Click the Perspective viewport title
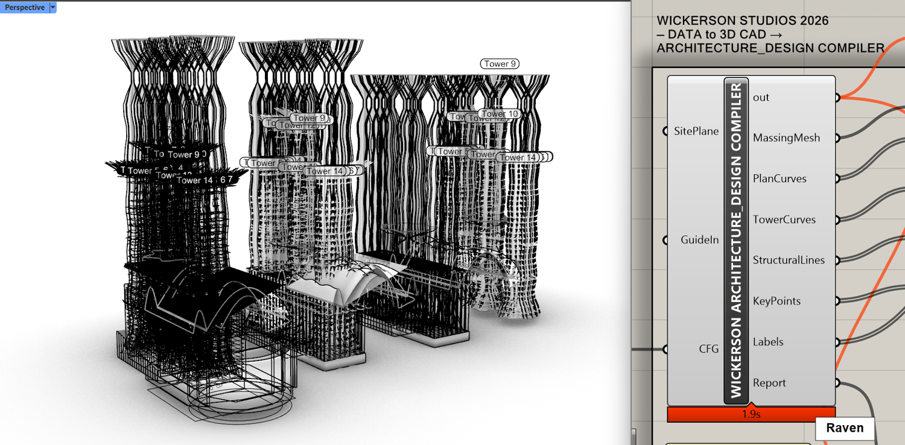905x445 pixels. [25, 7]
